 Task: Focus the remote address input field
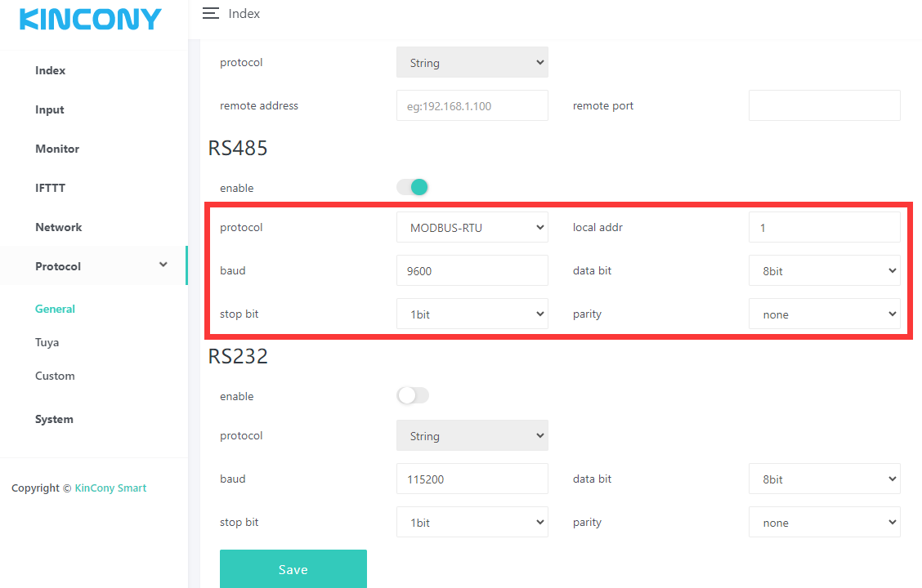(x=472, y=105)
